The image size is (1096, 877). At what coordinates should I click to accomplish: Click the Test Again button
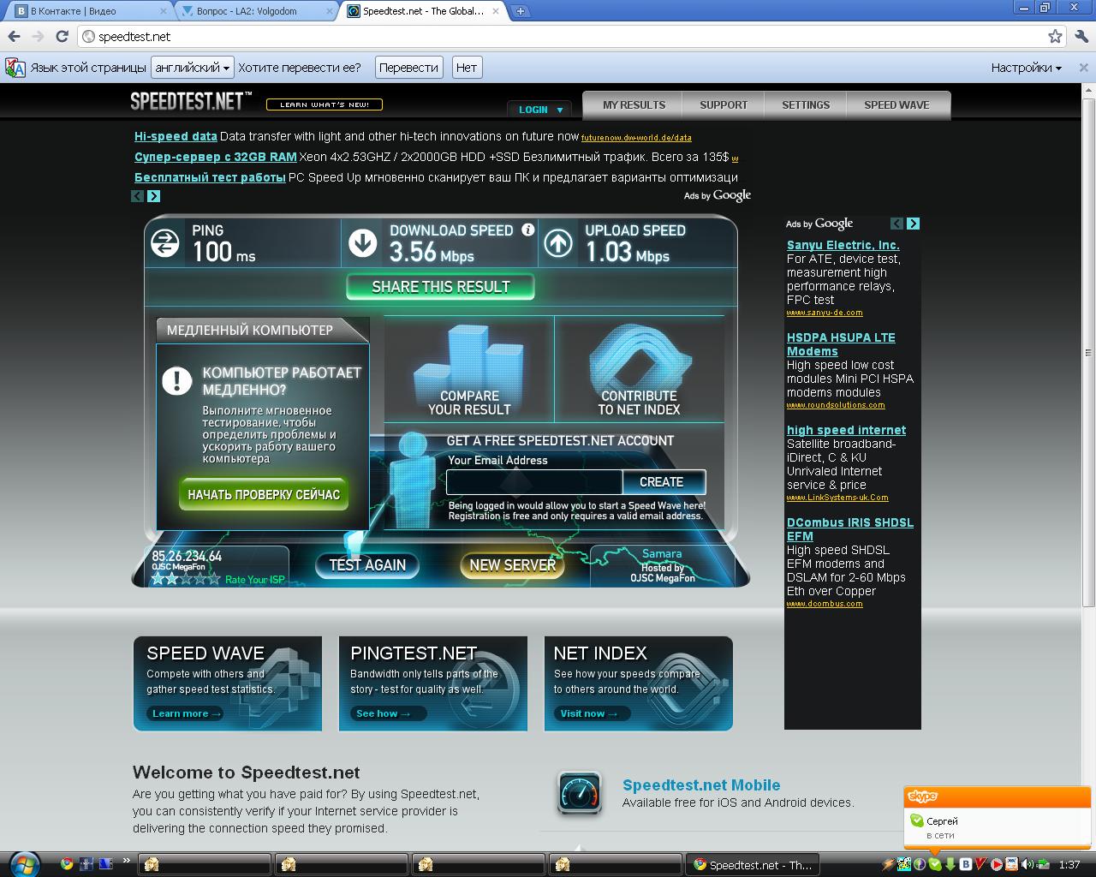click(367, 564)
